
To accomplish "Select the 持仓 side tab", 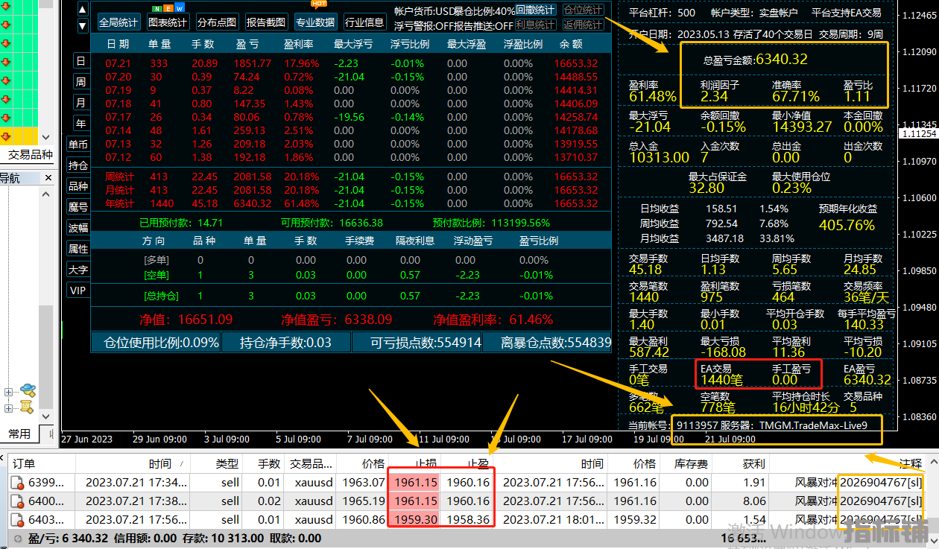I will point(78,165).
